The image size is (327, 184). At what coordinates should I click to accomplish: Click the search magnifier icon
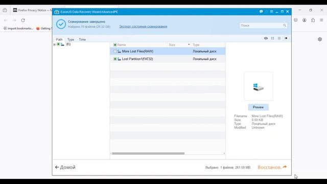[x=285, y=26]
